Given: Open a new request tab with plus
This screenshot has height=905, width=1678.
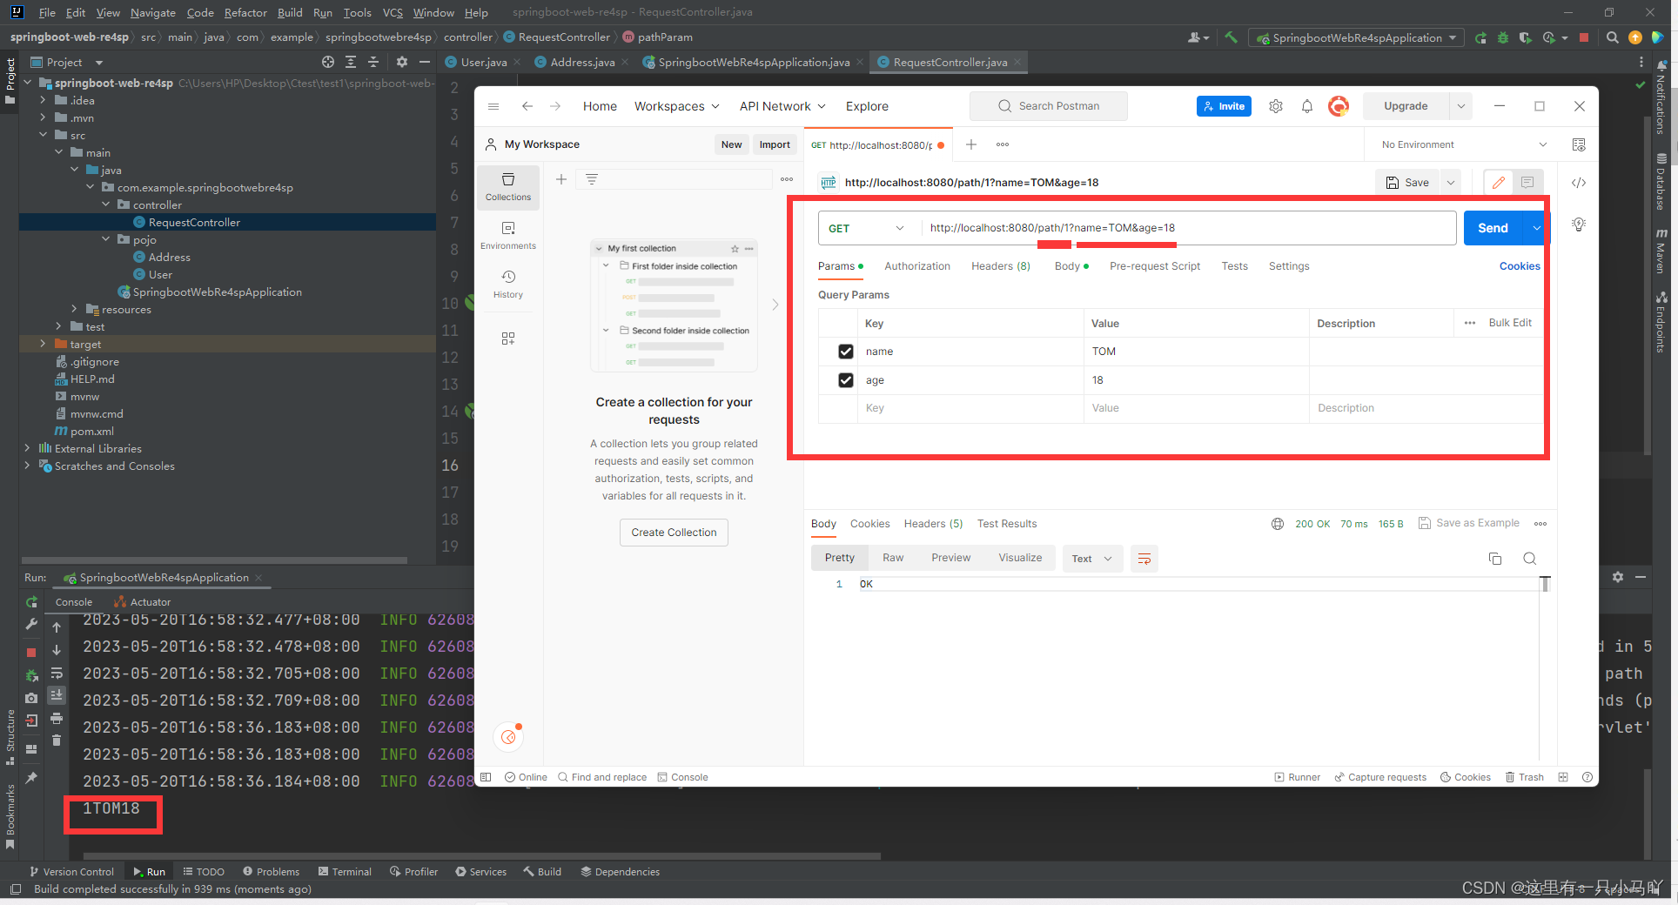Looking at the screenshot, I should pos(971,144).
